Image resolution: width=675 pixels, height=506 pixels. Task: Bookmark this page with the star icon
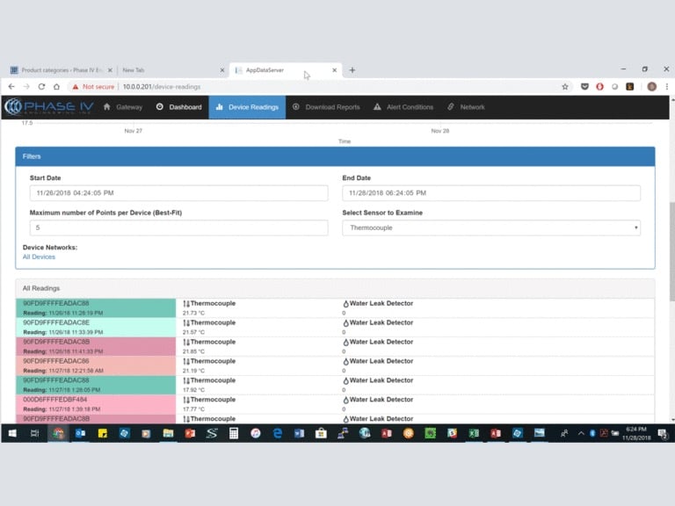[x=565, y=87]
